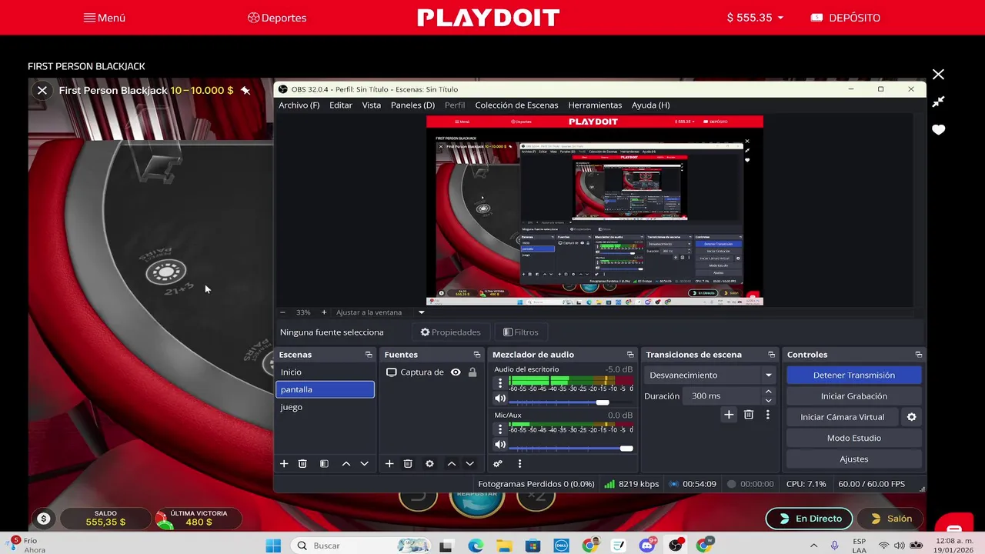Open preview scaling dropdown arrow

pyautogui.click(x=421, y=312)
